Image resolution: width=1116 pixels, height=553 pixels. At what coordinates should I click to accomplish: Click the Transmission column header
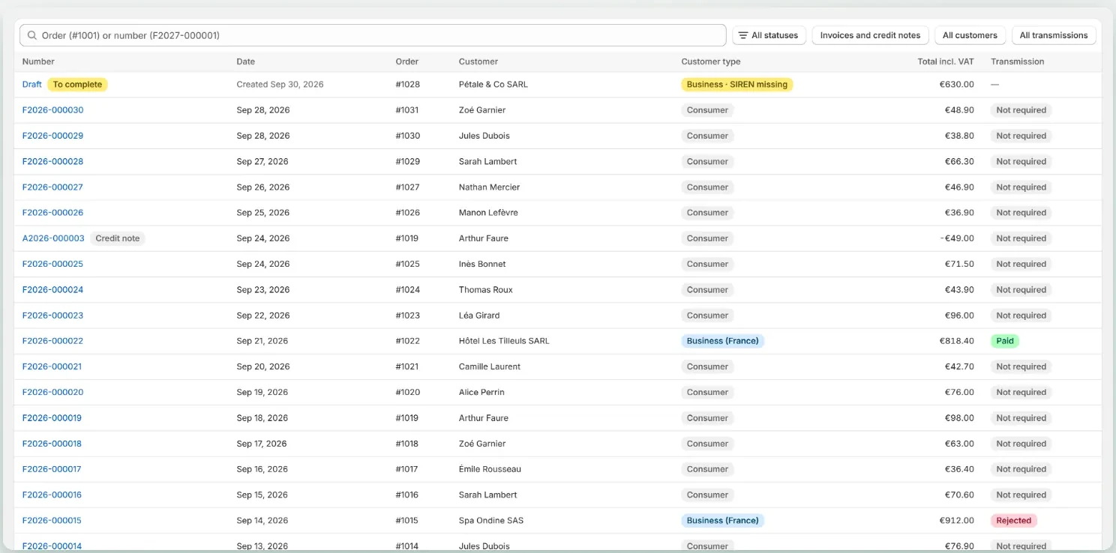point(1018,61)
